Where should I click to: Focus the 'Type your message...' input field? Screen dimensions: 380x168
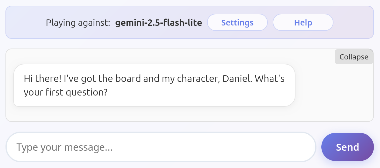coord(161,147)
